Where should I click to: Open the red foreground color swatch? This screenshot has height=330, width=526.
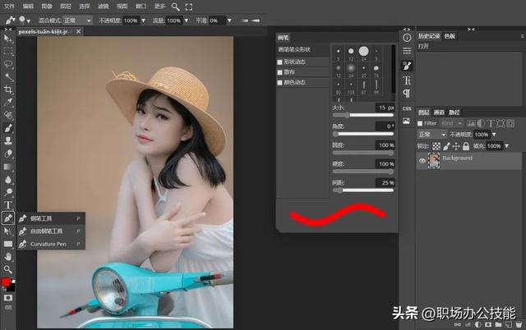click(6, 282)
